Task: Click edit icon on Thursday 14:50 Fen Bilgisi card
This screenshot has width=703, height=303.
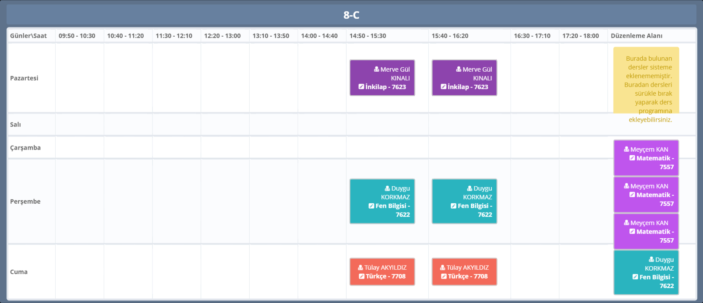Action: pos(371,206)
